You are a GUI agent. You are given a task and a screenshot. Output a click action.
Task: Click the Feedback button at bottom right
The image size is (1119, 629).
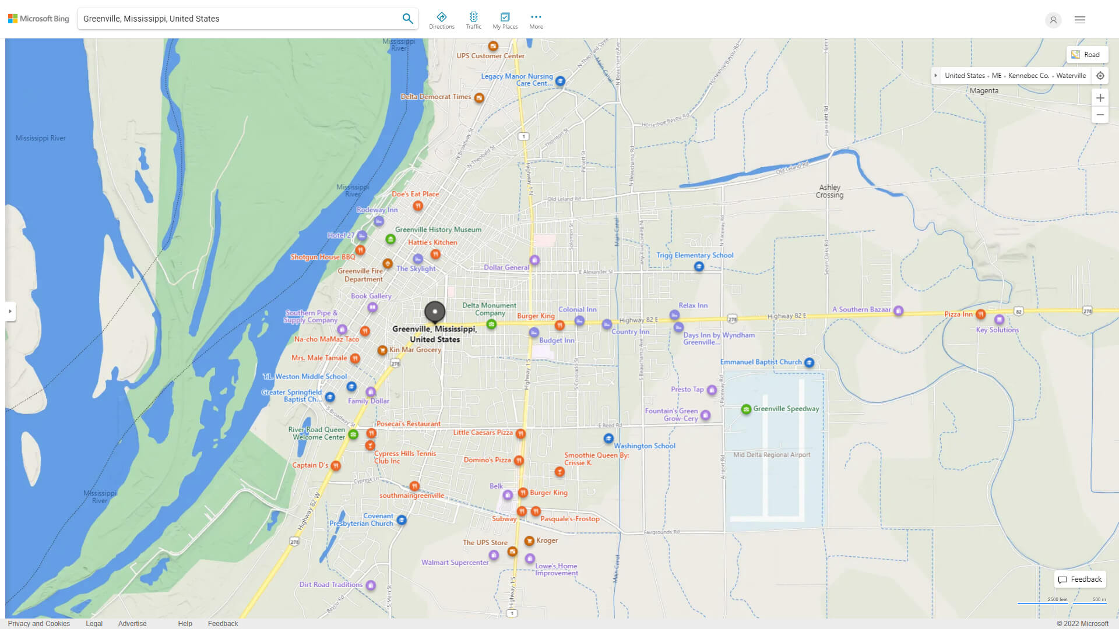[x=1081, y=579]
